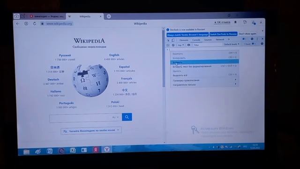This screenshot has height=169, width=300.
Task: Select the DevTools inspect element icon
Action: tap(168, 40)
